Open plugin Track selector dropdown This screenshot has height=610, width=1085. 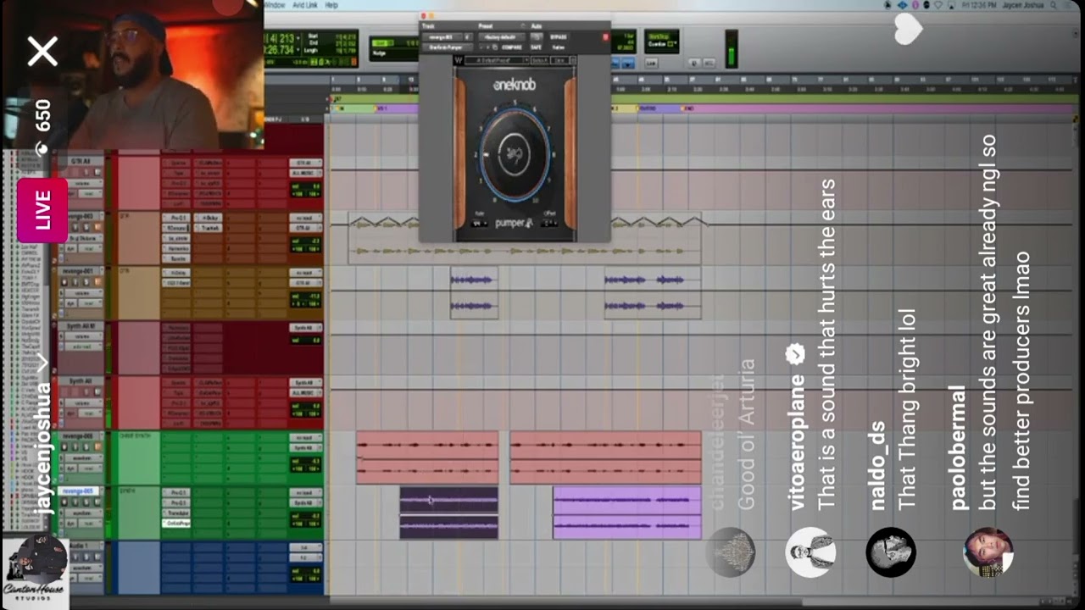point(444,37)
